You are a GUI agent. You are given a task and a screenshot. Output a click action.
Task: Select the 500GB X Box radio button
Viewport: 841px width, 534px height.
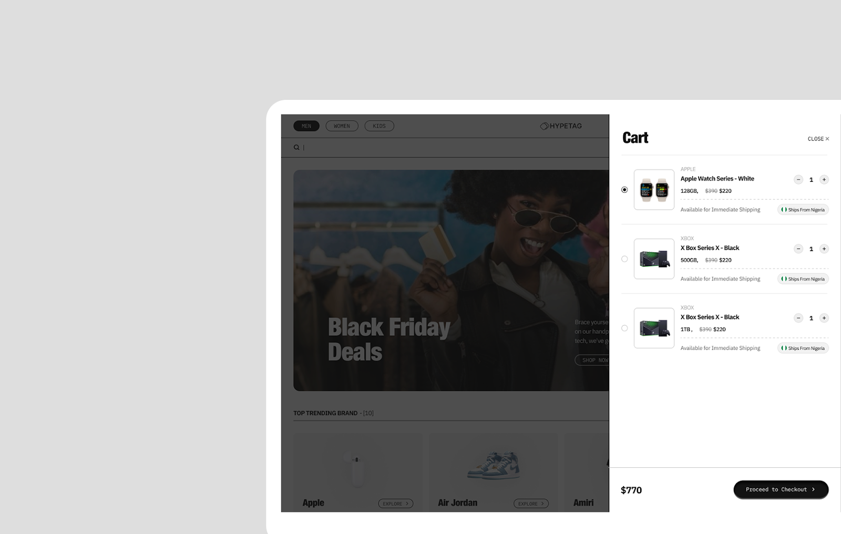coord(624,259)
